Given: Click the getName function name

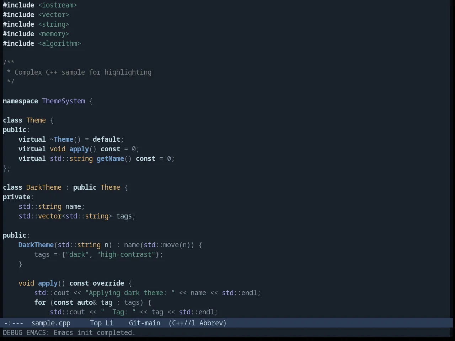Looking at the screenshot, I should pos(110,158).
